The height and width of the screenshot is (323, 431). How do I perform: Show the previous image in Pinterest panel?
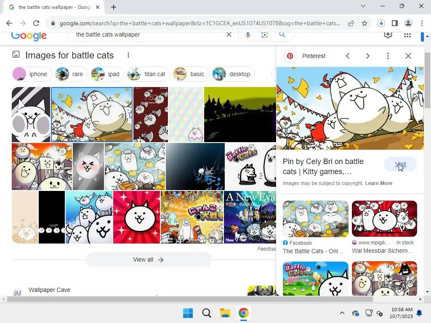click(x=348, y=56)
